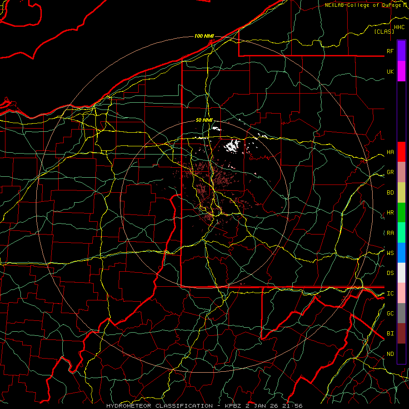The image size is (409, 409).
Task: Click the WS blue legend swatch
Action: coord(401,253)
